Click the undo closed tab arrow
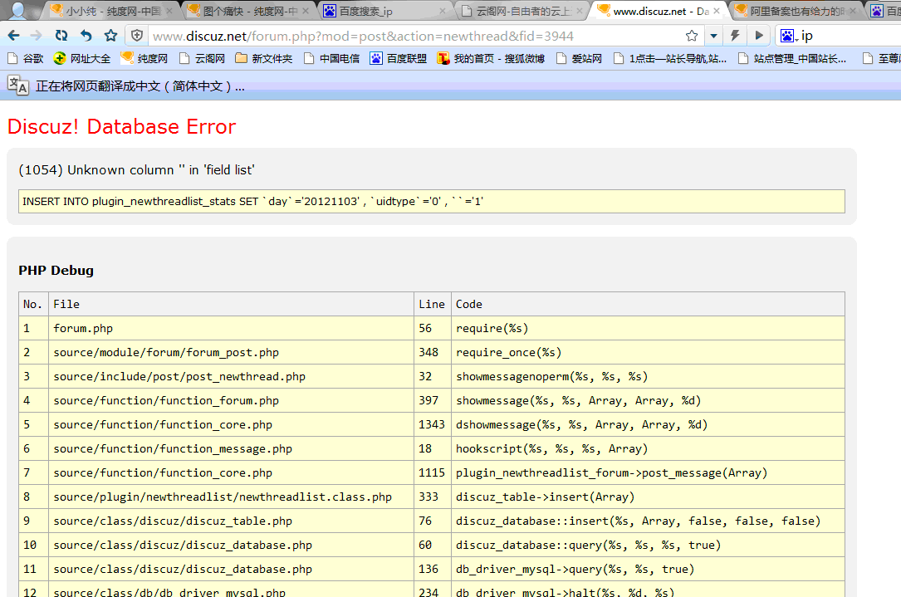The height and width of the screenshot is (597, 901). click(x=86, y=36)
